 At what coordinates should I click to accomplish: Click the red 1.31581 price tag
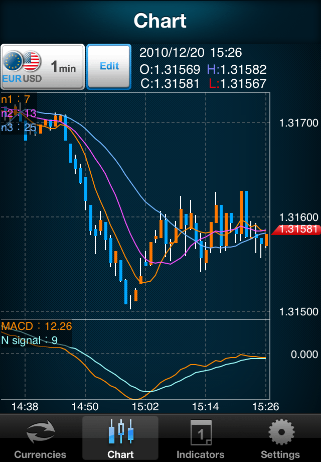click(x=296, y=229)
